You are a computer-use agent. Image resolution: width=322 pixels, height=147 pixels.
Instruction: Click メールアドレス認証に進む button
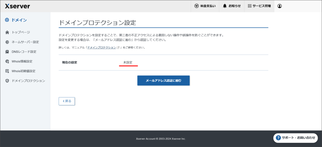(164, 81)
